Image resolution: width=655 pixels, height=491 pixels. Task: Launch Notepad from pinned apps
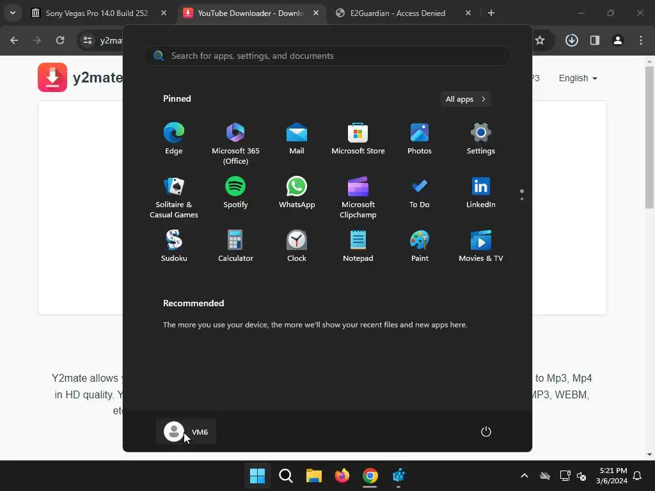(358, 246)
